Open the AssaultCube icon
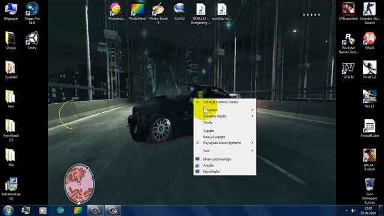 point(370,128)
